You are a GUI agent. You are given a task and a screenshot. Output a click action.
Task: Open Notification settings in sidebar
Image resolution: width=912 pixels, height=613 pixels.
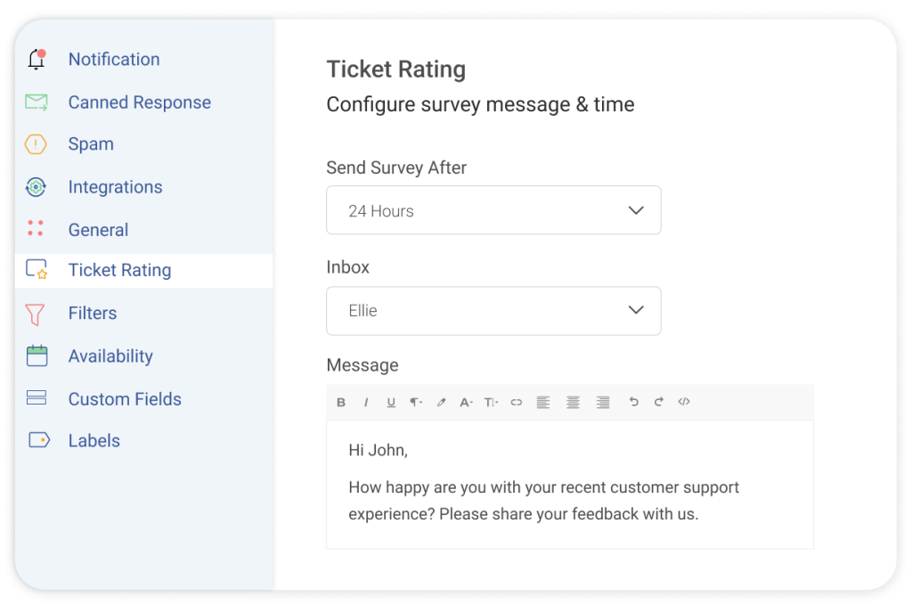(x=114, y=60)
